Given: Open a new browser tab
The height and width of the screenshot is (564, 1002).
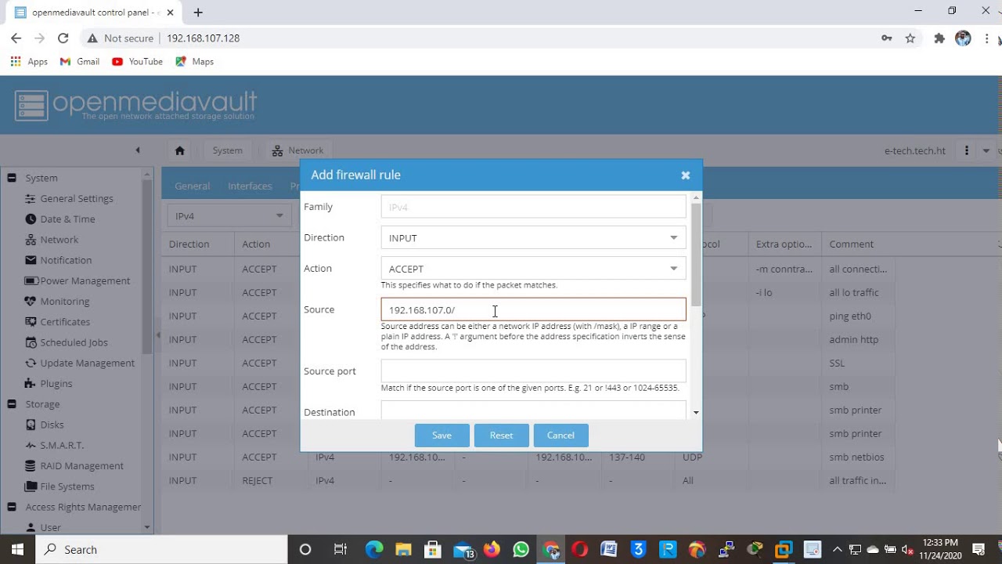Looking at the screenshot, I should pos(198,13).
